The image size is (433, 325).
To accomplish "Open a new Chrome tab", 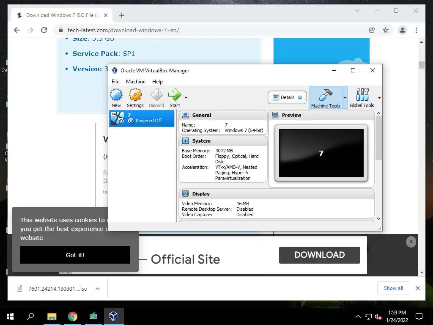I will 122,16.
